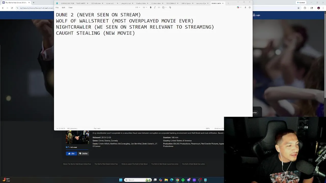Viewport: 326px width, 183px height.
Task: Place cursor on the 'DUNE 2' line
Action: coord(98,15)
